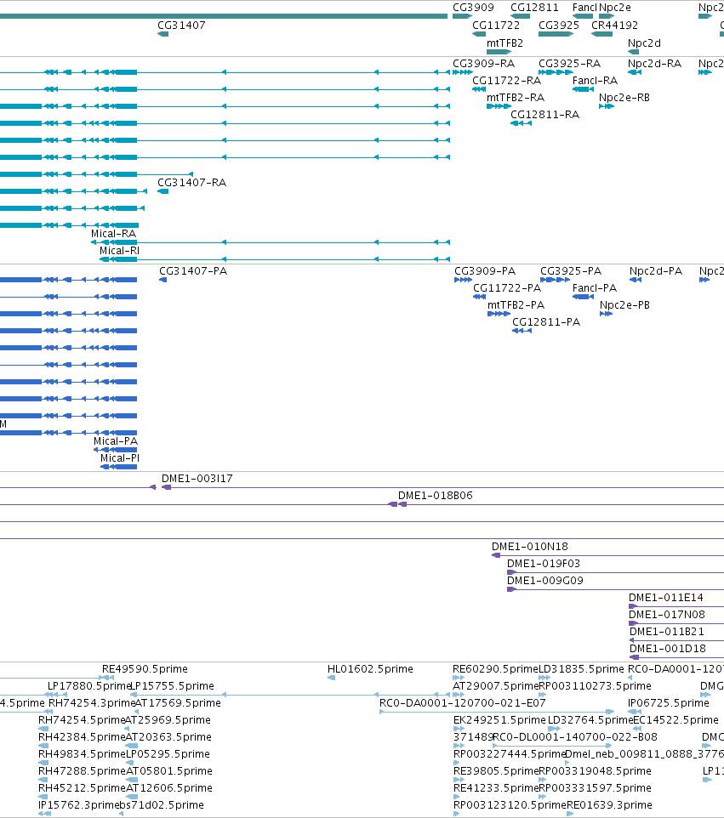Click the Npc2e-RB transcript label

(x=624, y=98)
